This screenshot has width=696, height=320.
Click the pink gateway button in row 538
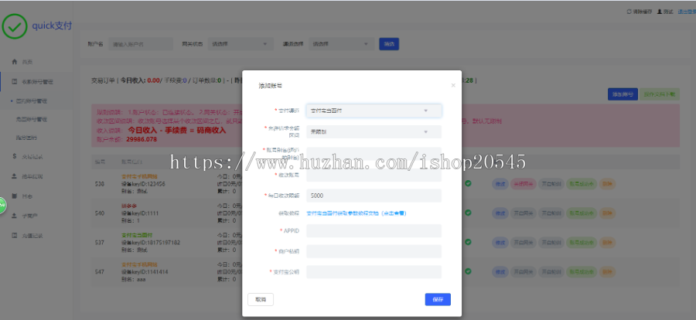[524, 184]
